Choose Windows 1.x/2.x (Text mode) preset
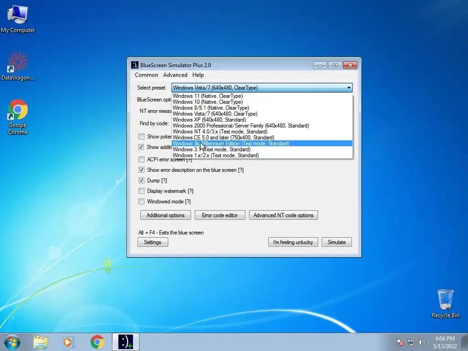Screen dimensions: 468x351 pyautogui.click(x=262, y=155)
